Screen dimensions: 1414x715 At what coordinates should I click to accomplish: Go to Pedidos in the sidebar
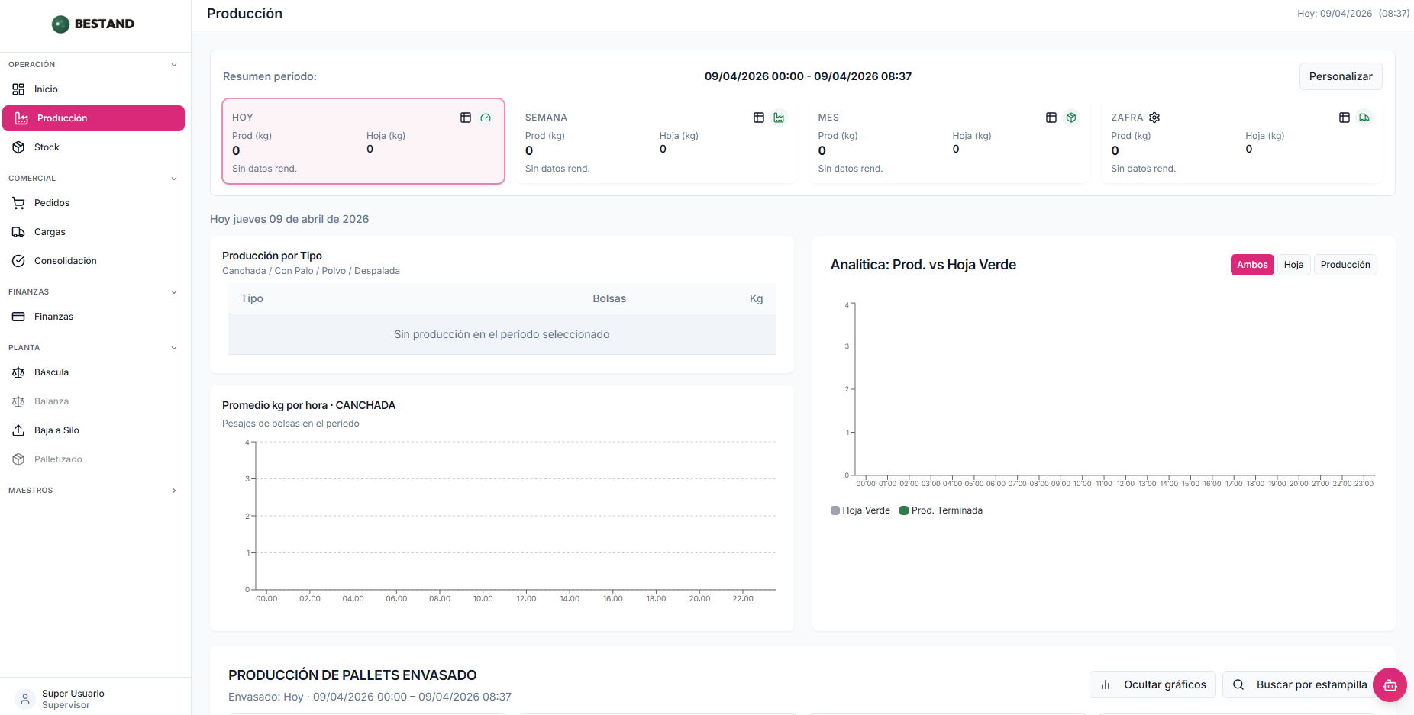tap(52, 203)
